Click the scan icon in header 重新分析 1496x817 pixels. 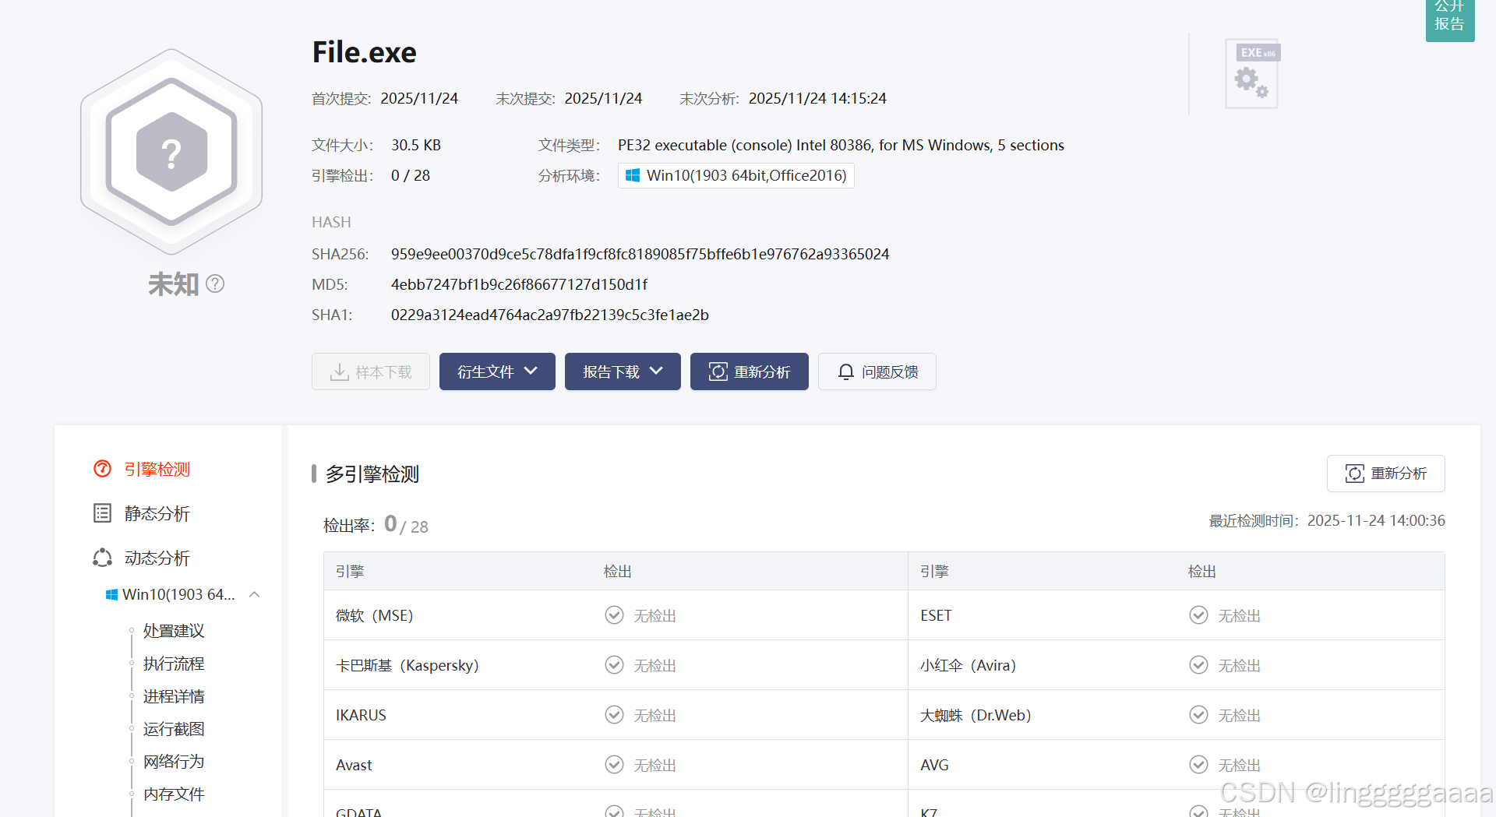tap(718, 372)
